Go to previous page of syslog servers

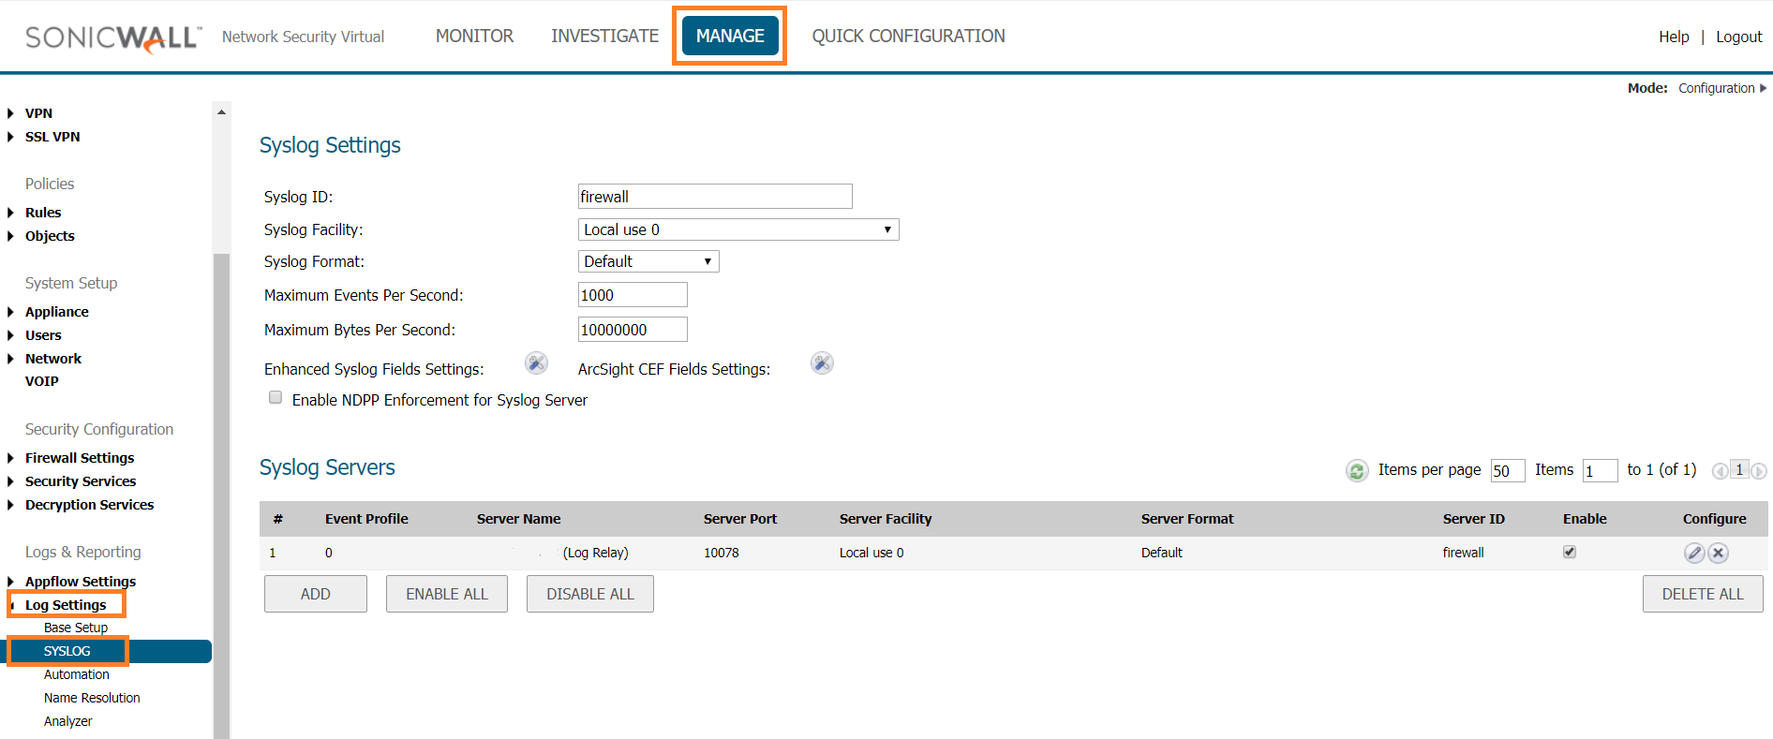pos(1720,471)
